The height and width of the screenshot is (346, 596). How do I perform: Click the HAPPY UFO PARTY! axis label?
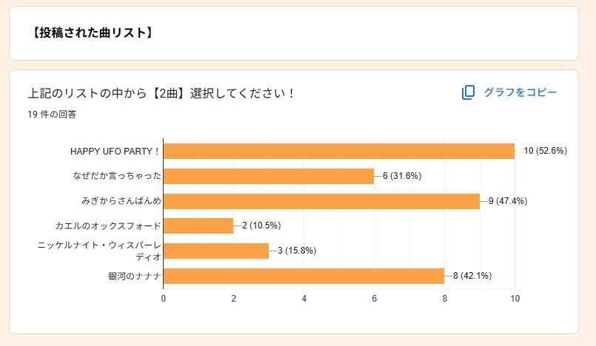(115, 151)
